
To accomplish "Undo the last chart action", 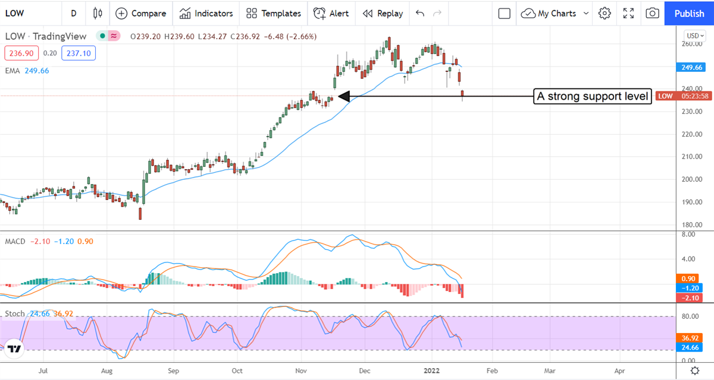I will (x=420, y=13).
